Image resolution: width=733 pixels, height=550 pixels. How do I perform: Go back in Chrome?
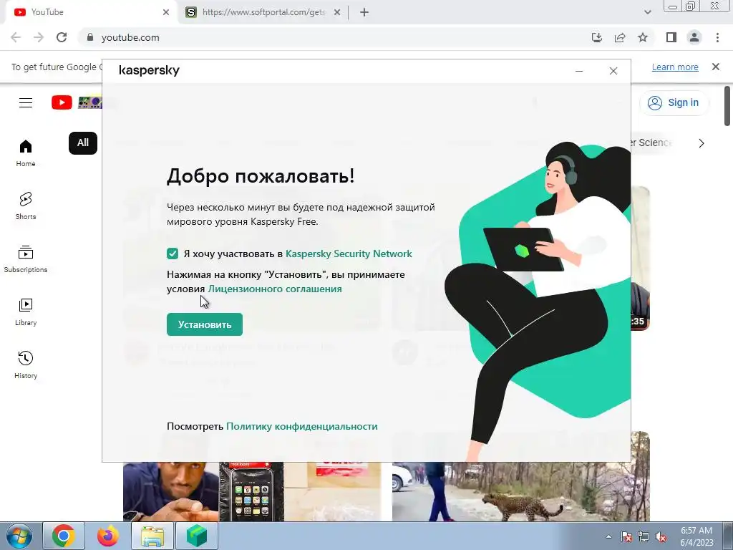tap(16, 37)
